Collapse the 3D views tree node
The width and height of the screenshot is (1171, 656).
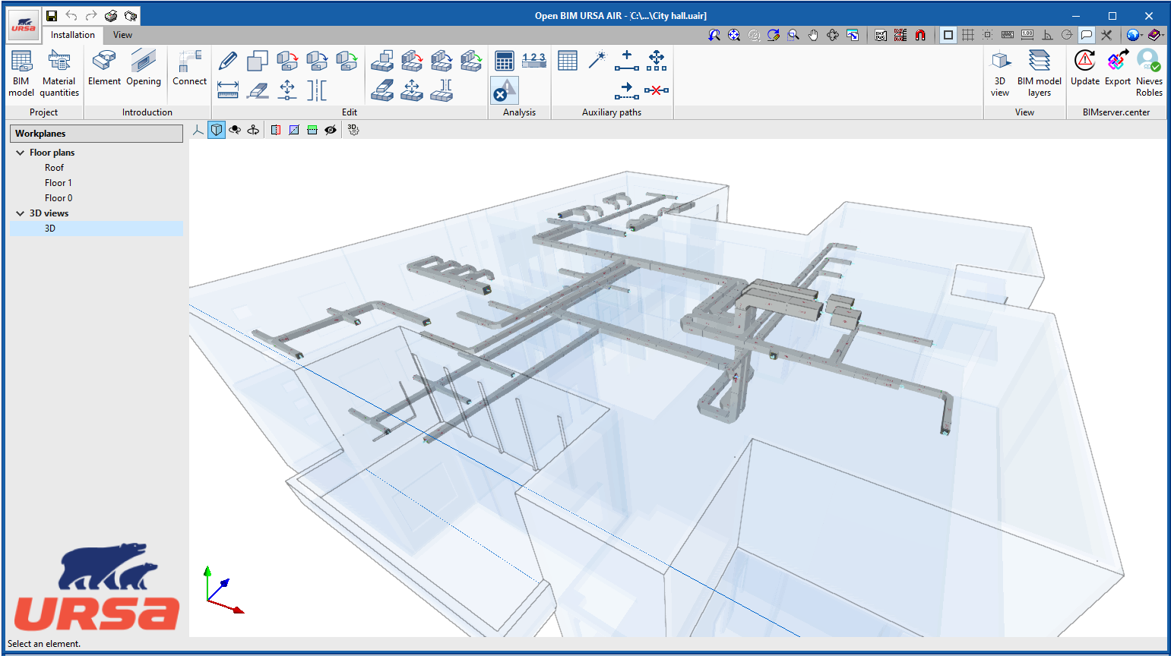tap(20, 213)
